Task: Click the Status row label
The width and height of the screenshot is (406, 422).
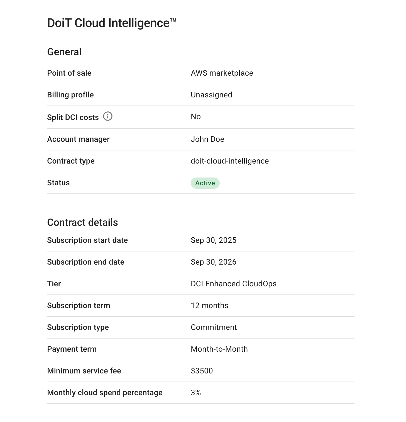Action: [x=58, y=183]
